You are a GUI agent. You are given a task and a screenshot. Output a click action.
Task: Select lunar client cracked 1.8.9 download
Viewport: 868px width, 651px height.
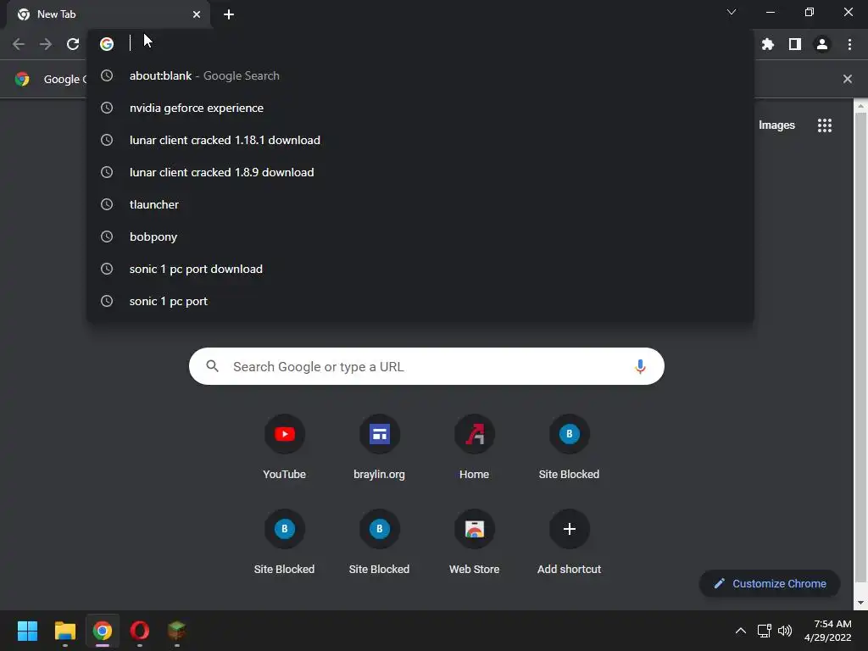click(x=420, y=172)
